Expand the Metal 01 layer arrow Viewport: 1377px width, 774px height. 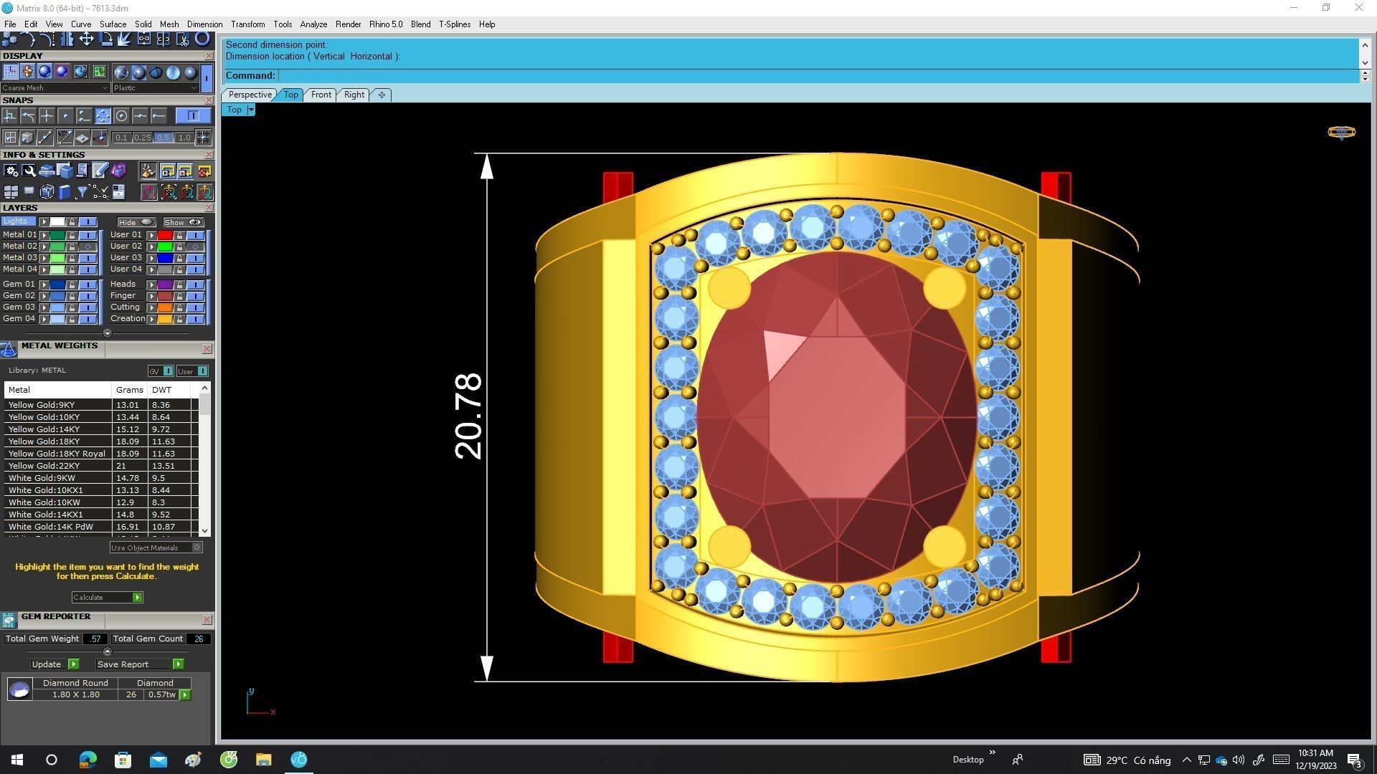coord(44,235)
